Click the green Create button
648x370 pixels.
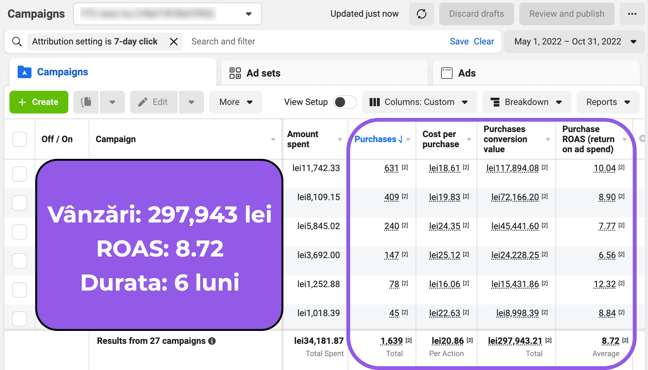click(39, 102)
